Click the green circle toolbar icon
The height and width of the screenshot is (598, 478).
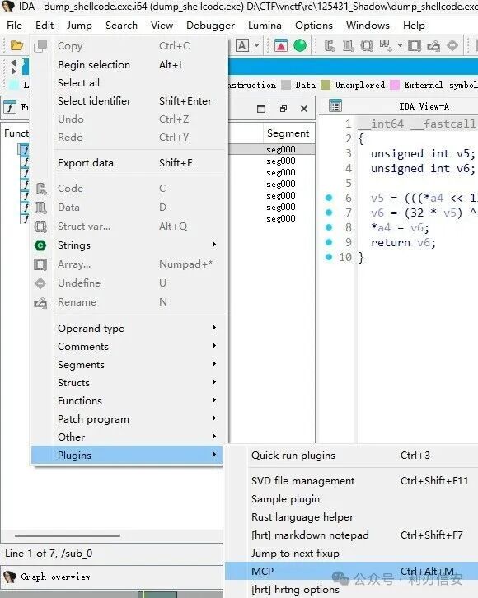pyautogui.click(x=300, y=46)
